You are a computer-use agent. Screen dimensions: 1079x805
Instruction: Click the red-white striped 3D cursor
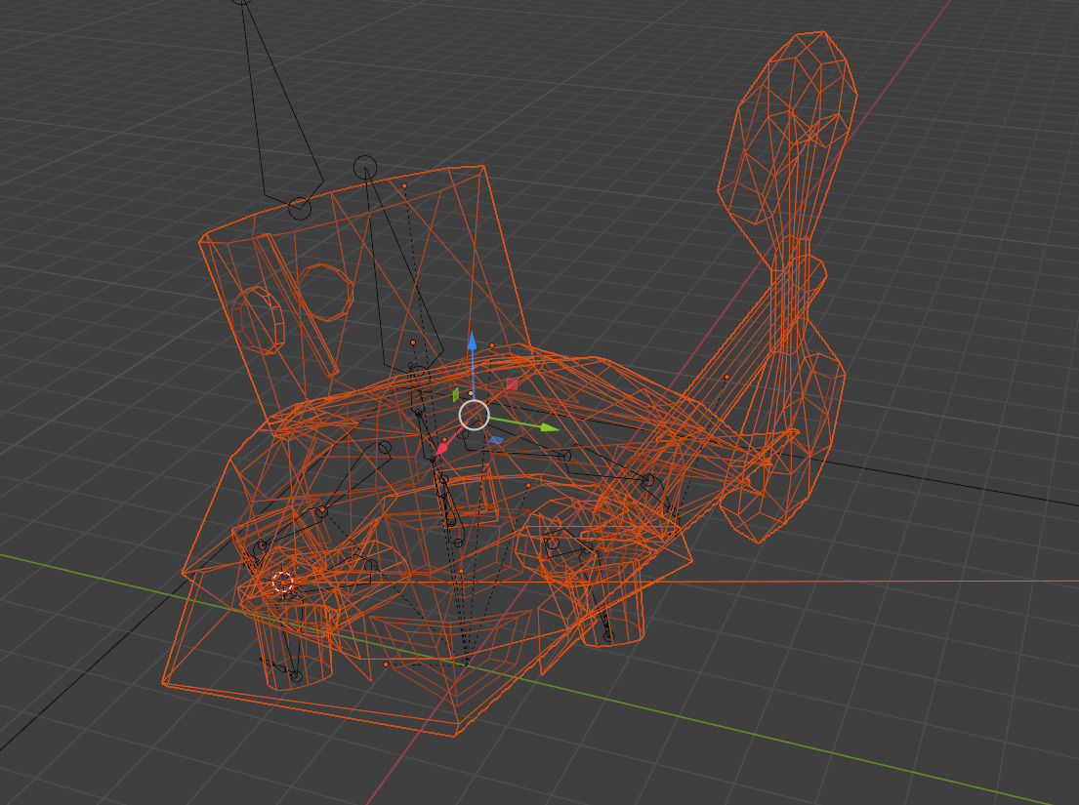point(283,583)
